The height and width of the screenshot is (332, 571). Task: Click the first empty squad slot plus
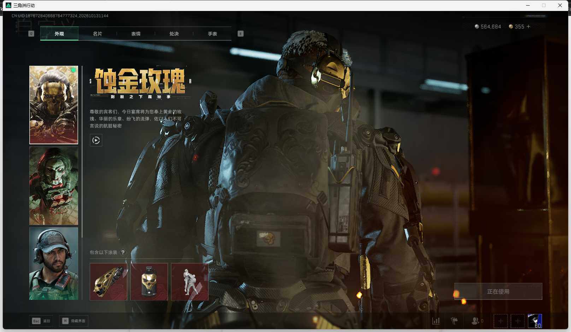click(500, 321)
